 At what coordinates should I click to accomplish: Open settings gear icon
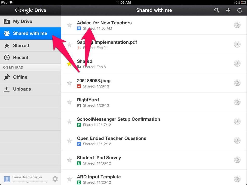(x=55, y=179)
